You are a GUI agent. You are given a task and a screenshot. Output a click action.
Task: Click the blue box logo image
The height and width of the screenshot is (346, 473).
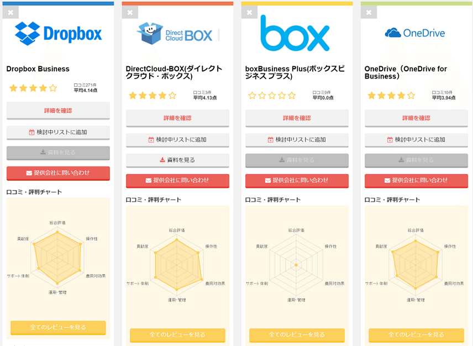[x=295, y=33]
